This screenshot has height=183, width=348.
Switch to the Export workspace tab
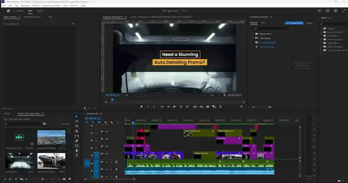(x=40, y=11)
